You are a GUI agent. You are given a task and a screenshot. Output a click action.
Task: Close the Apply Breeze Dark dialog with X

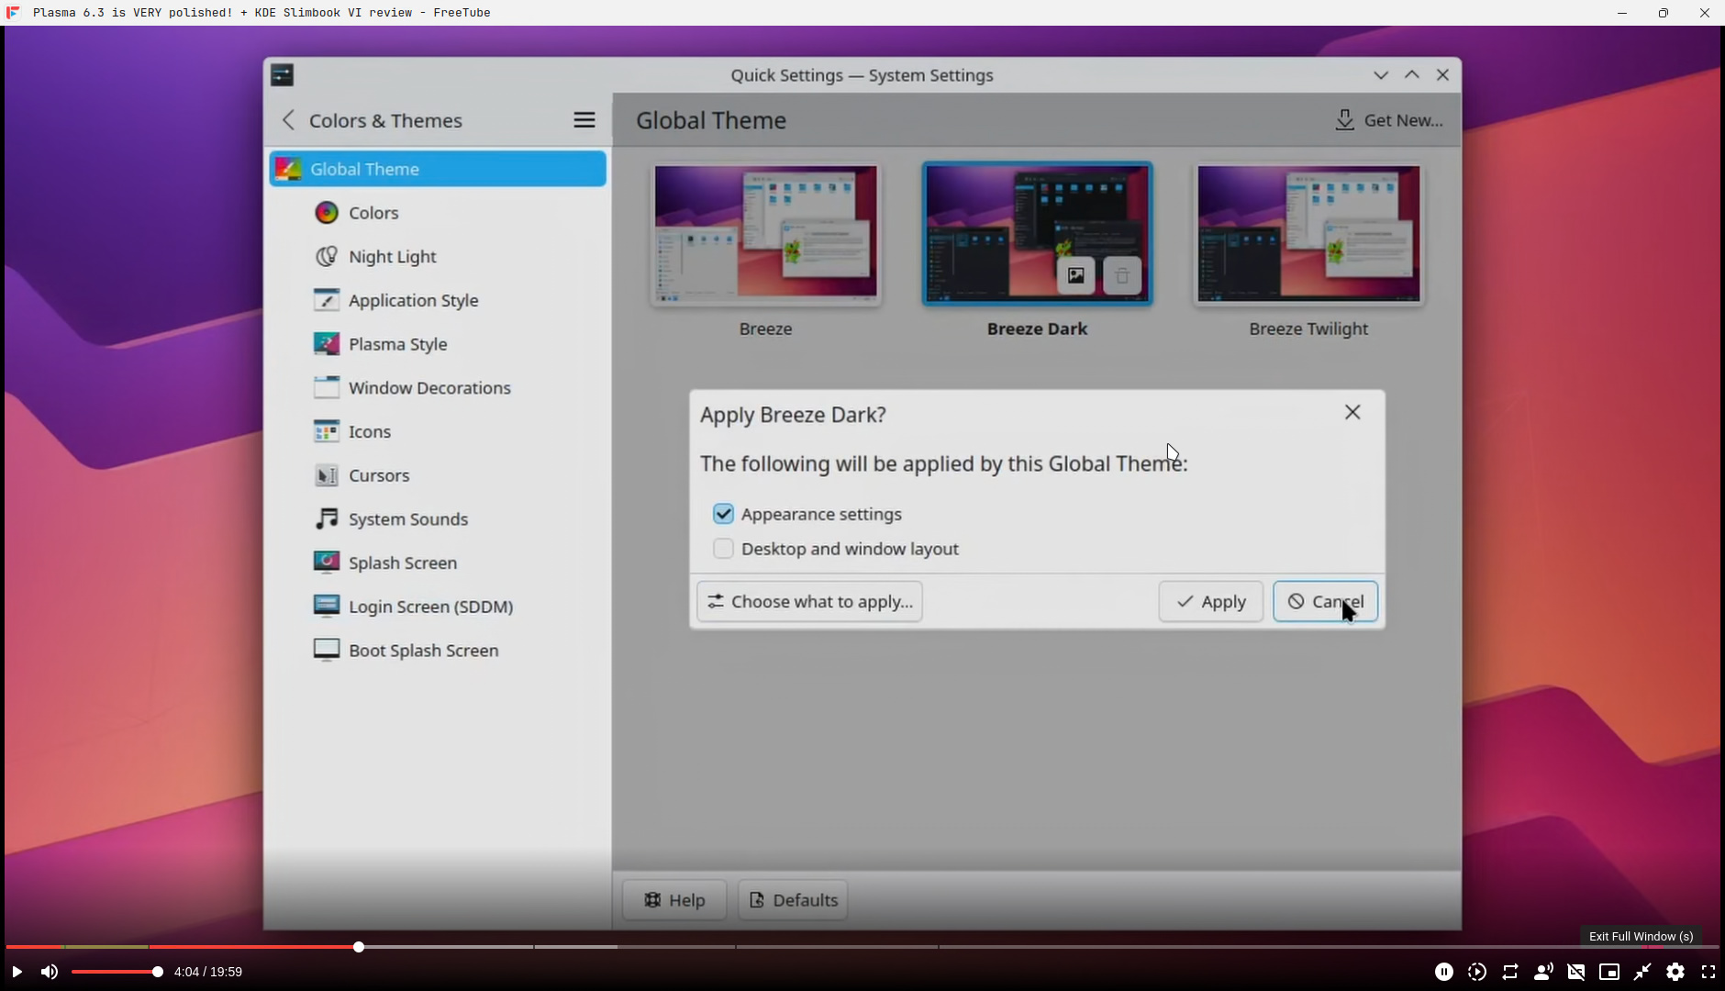(1352, 413)
